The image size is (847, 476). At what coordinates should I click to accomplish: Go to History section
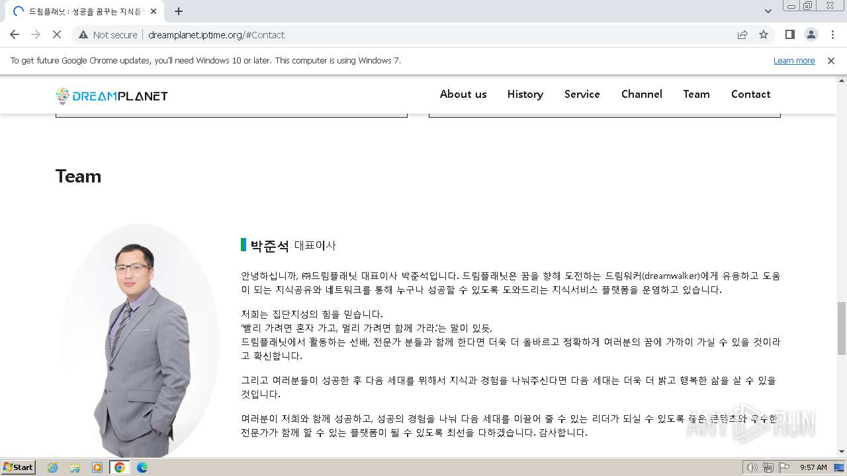click(x=525, y=94)
